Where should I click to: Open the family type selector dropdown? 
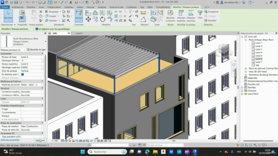[46, 42]
